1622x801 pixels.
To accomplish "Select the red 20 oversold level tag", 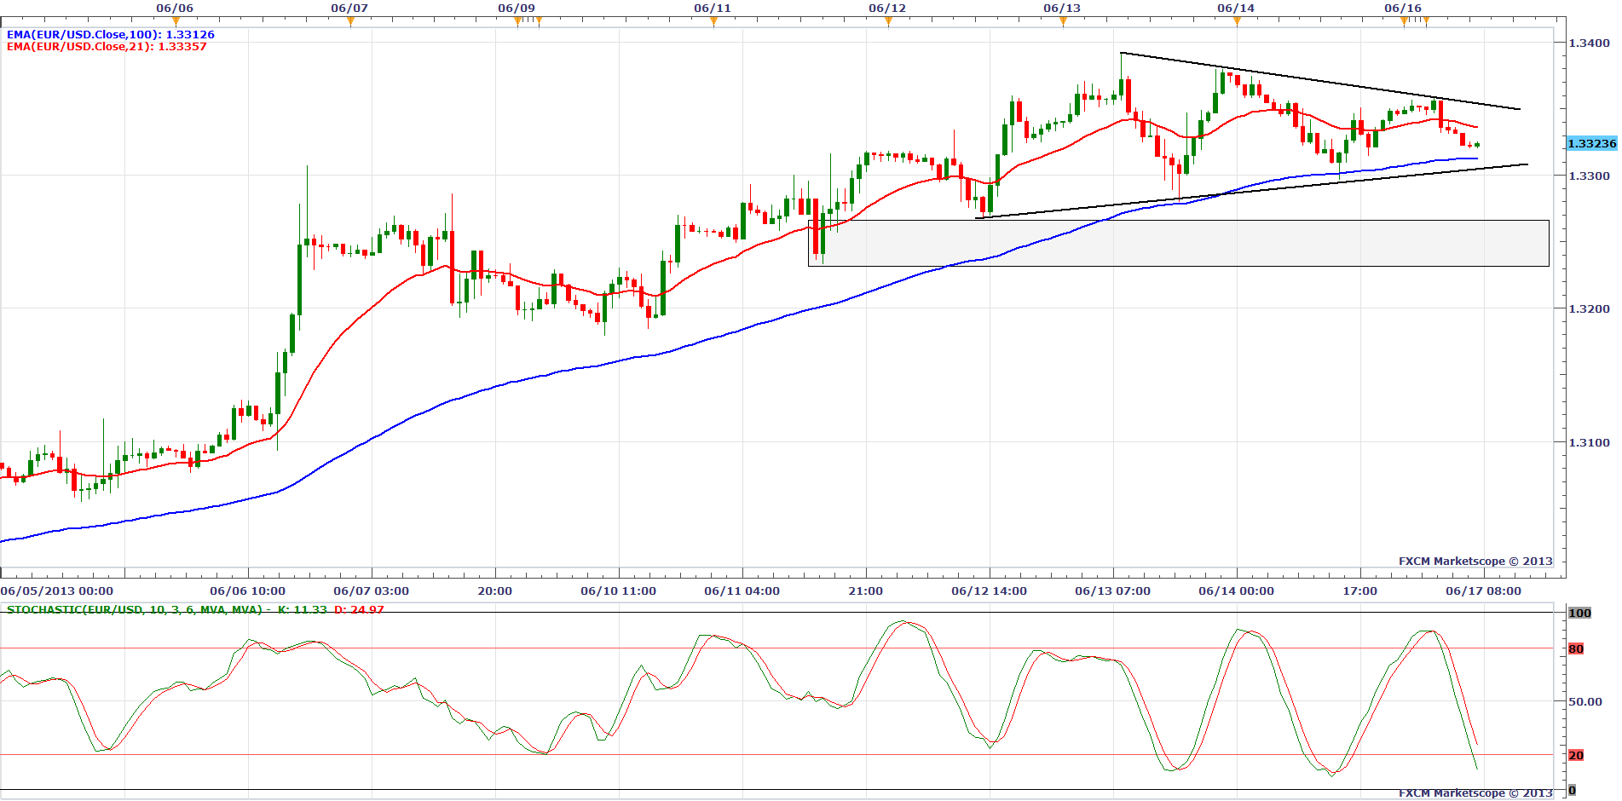I will point(1576,756).
